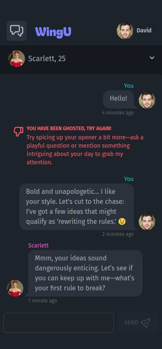
Task: Click Scarlett's avatar beside her reply
Action: click(x=15, y=288)
